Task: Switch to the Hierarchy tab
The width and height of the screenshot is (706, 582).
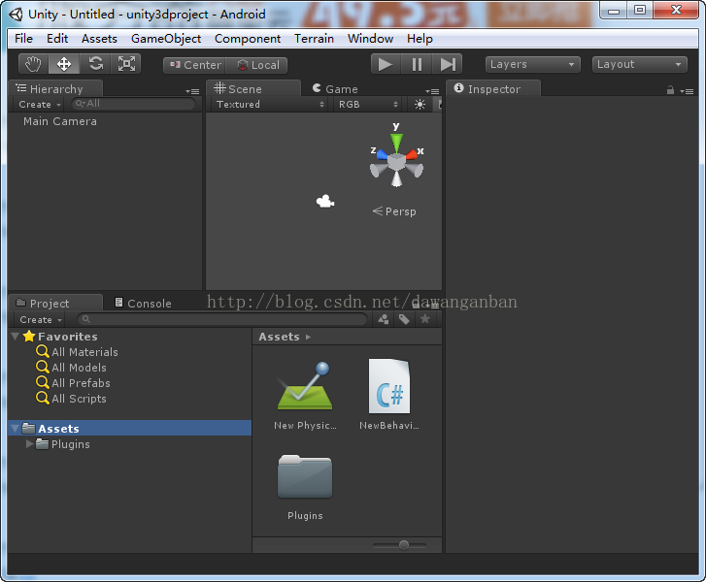Action: 55,88
